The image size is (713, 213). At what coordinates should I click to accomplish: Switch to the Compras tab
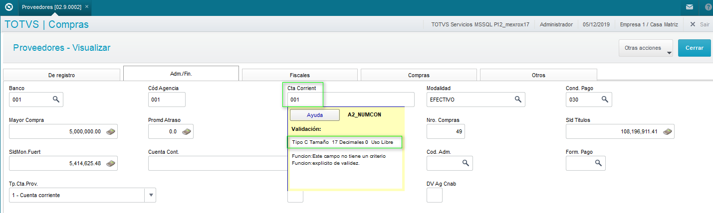tap(419, 75)
